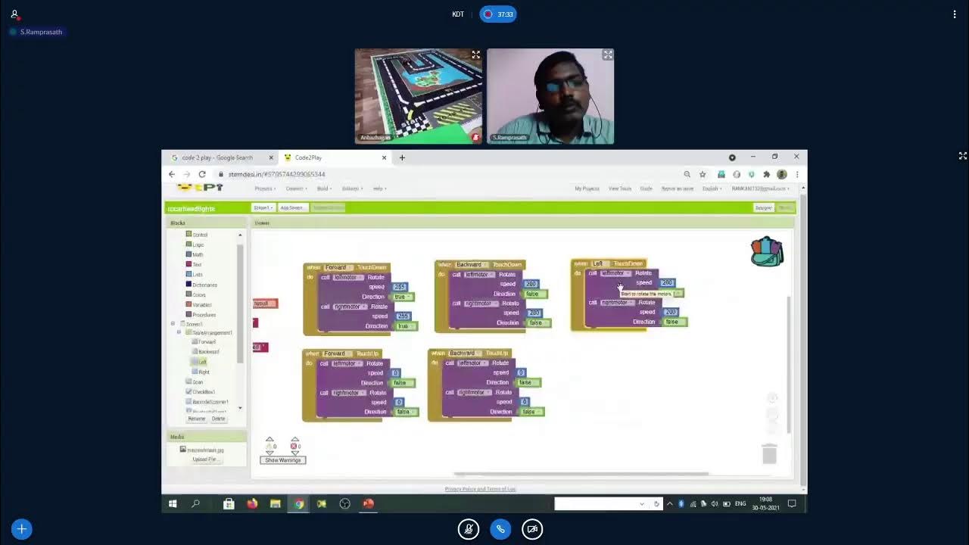This screenshot has width=969, height=545.
Task: Click the Show Warnings button
Action: click(283, 459)
